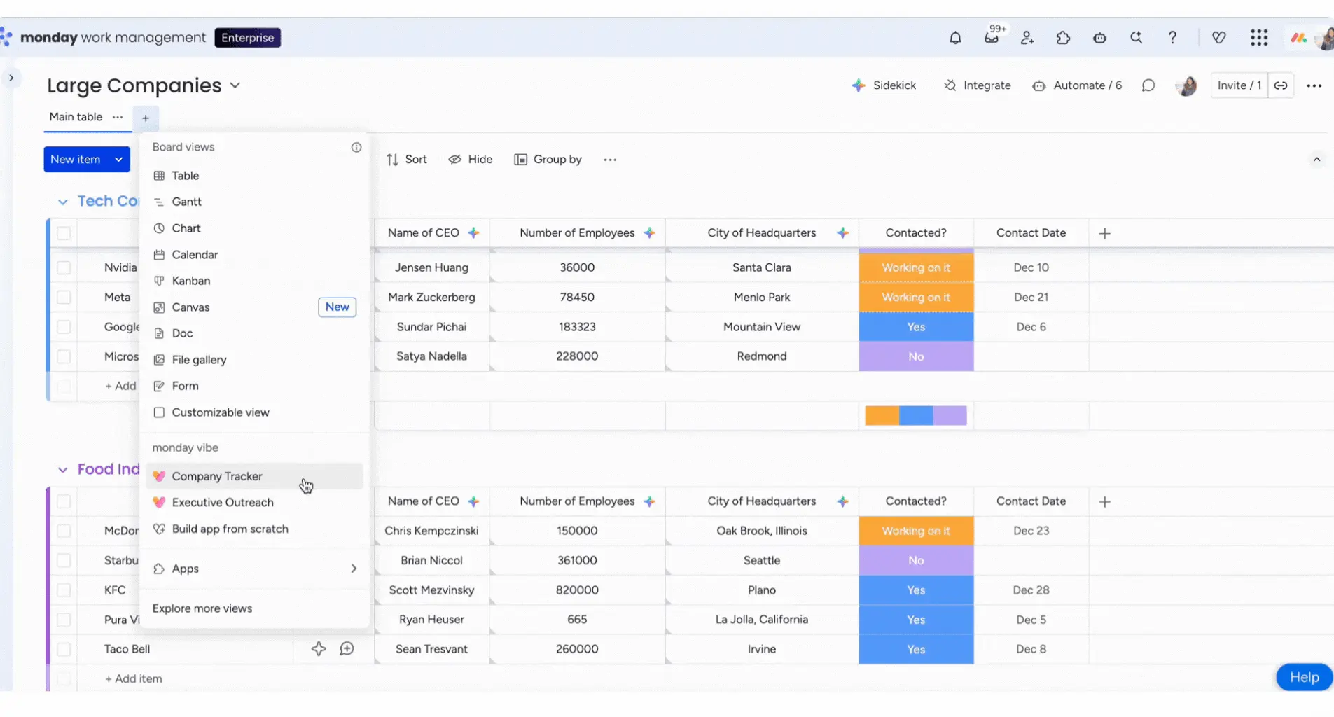
Task: Select all in Food Industry header checkbox
Action: coord(64,501)
